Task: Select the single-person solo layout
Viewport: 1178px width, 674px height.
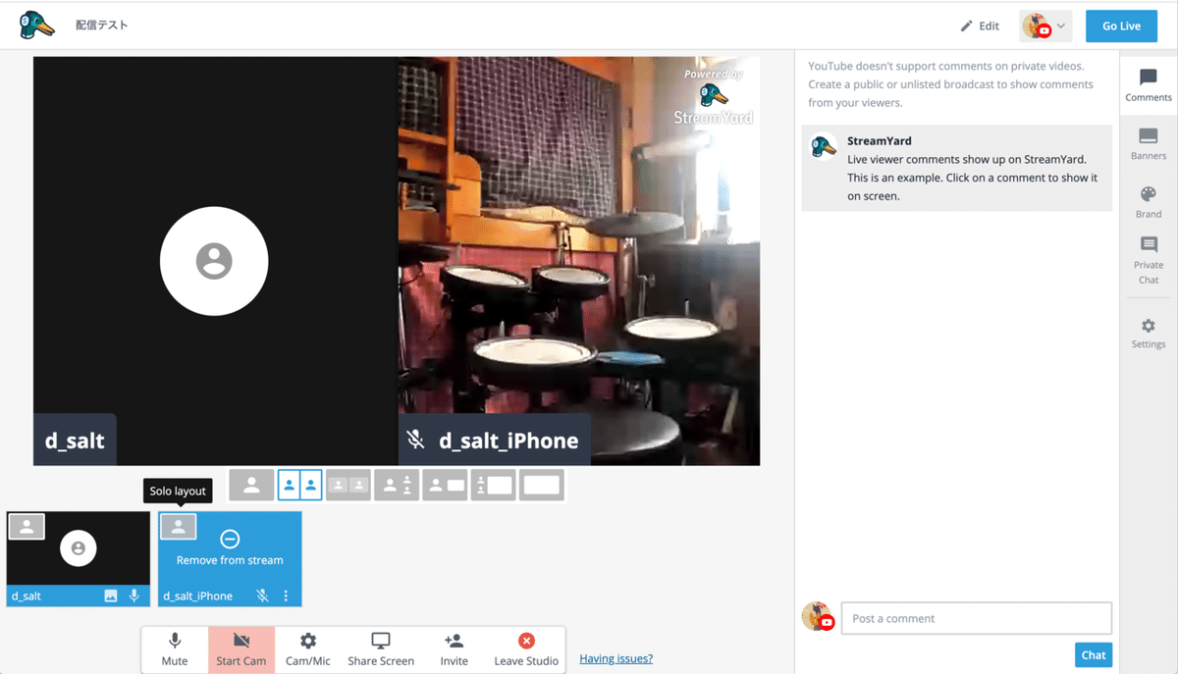Action: pos(251,485)
